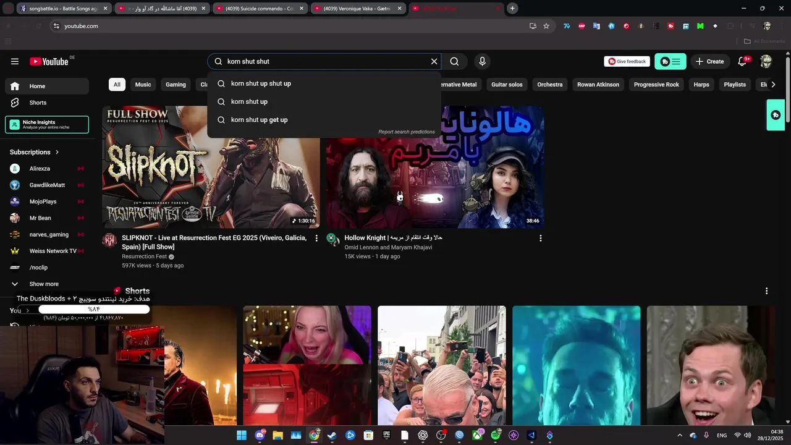Open the red TubeBuddy extension icon
The image size is (791, 445).
click(x=670, y=26)
